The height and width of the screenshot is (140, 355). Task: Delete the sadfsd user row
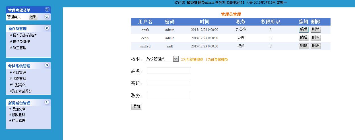[x=316, y=46]
